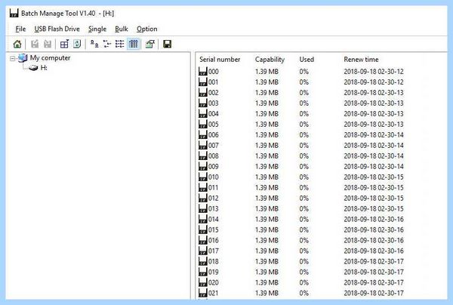The image size is (453, 305).
Task: Click the 0% used value of entry 003
Action: pyautogui.click(x=304, y=103)
